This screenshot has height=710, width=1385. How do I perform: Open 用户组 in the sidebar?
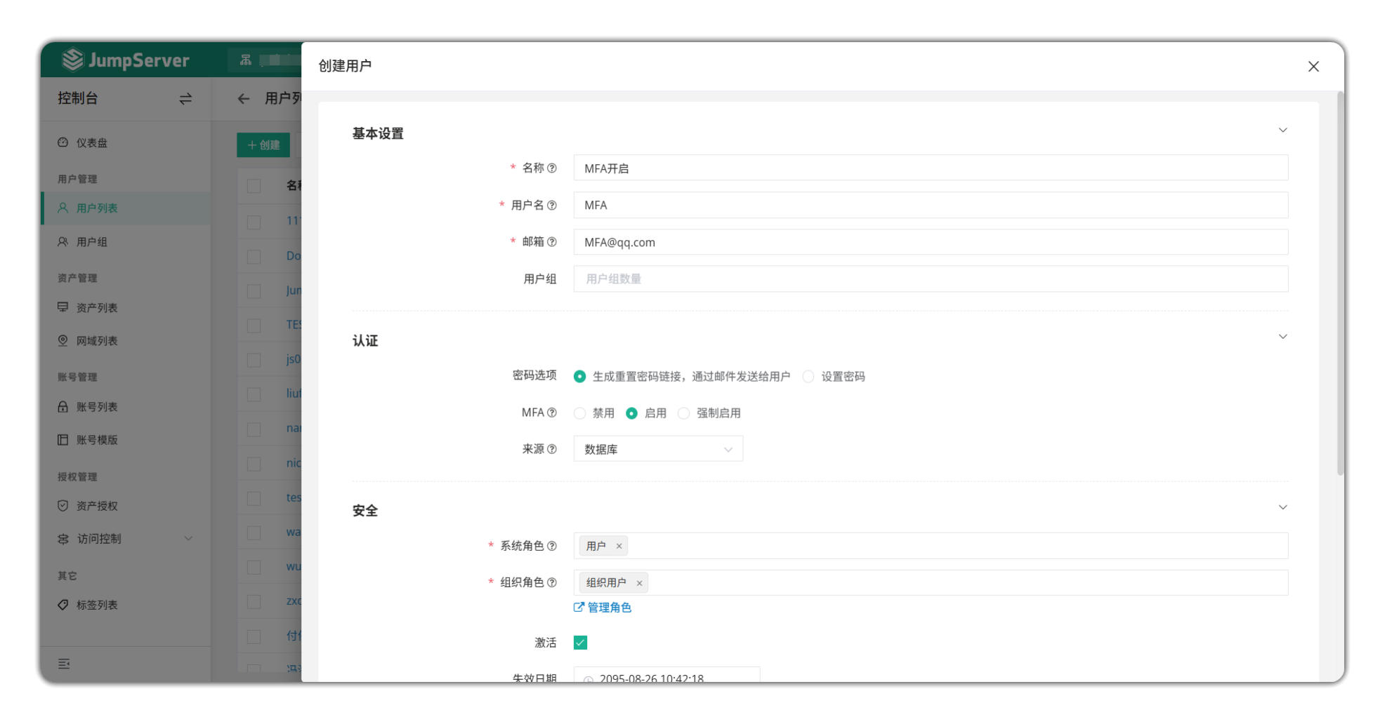click(92, 242)
